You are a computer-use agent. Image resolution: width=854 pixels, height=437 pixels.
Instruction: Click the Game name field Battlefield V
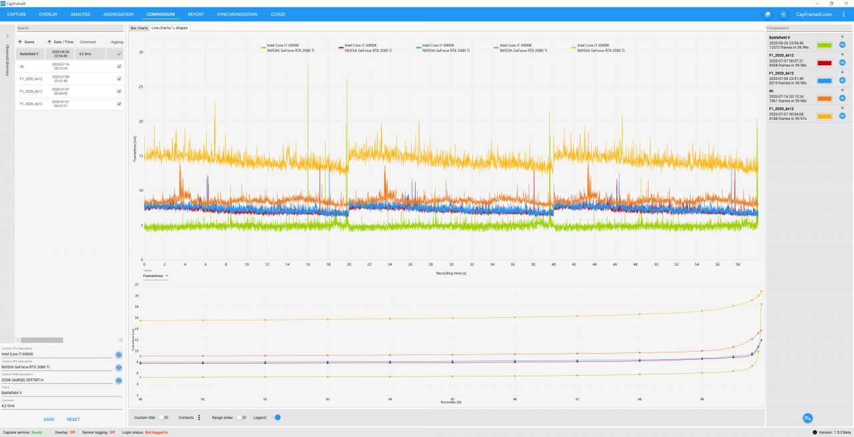click(x=61, y=393)
